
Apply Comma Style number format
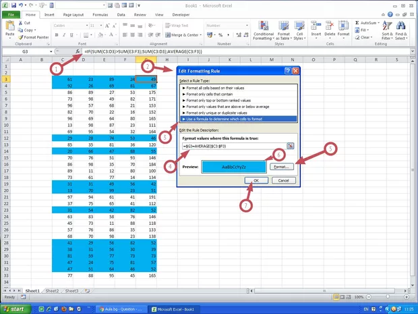click(x=228, y=35)
